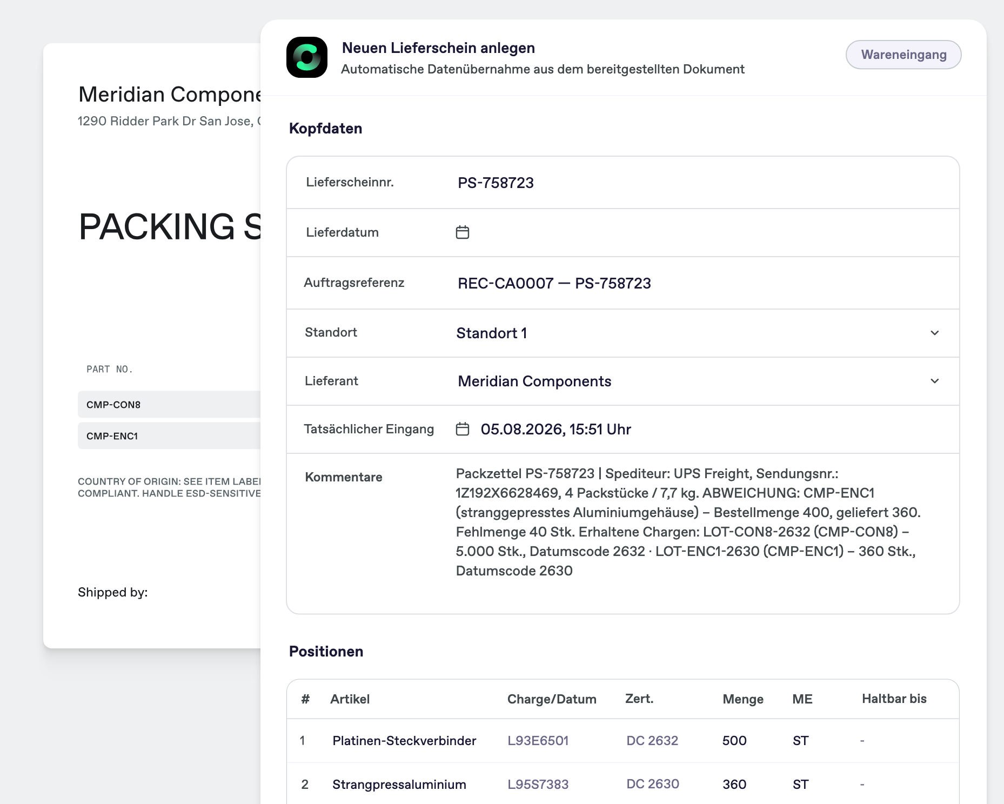
Task: Click the Haltbar bis column header
Action: tap(894, 699)
